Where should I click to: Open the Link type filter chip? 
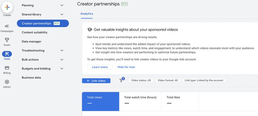[x=204, y=80]
